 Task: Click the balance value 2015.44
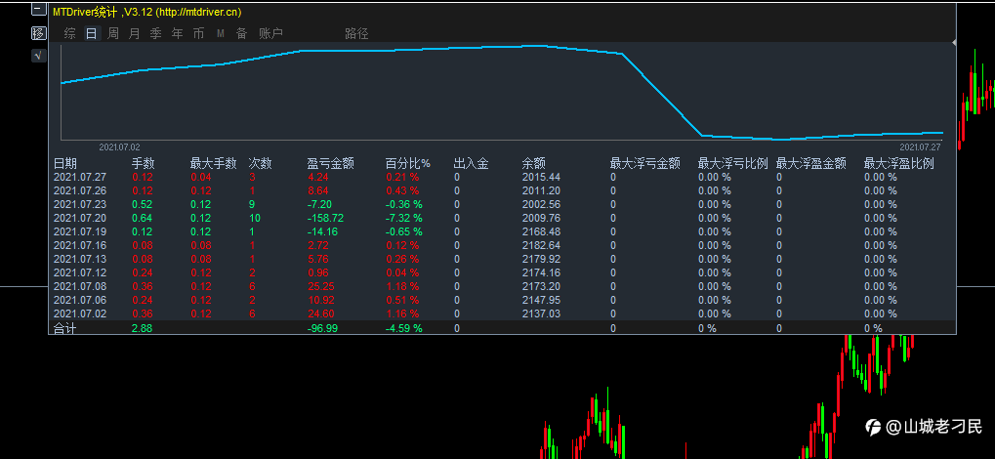pyautogui.click(x=541, y=177)
